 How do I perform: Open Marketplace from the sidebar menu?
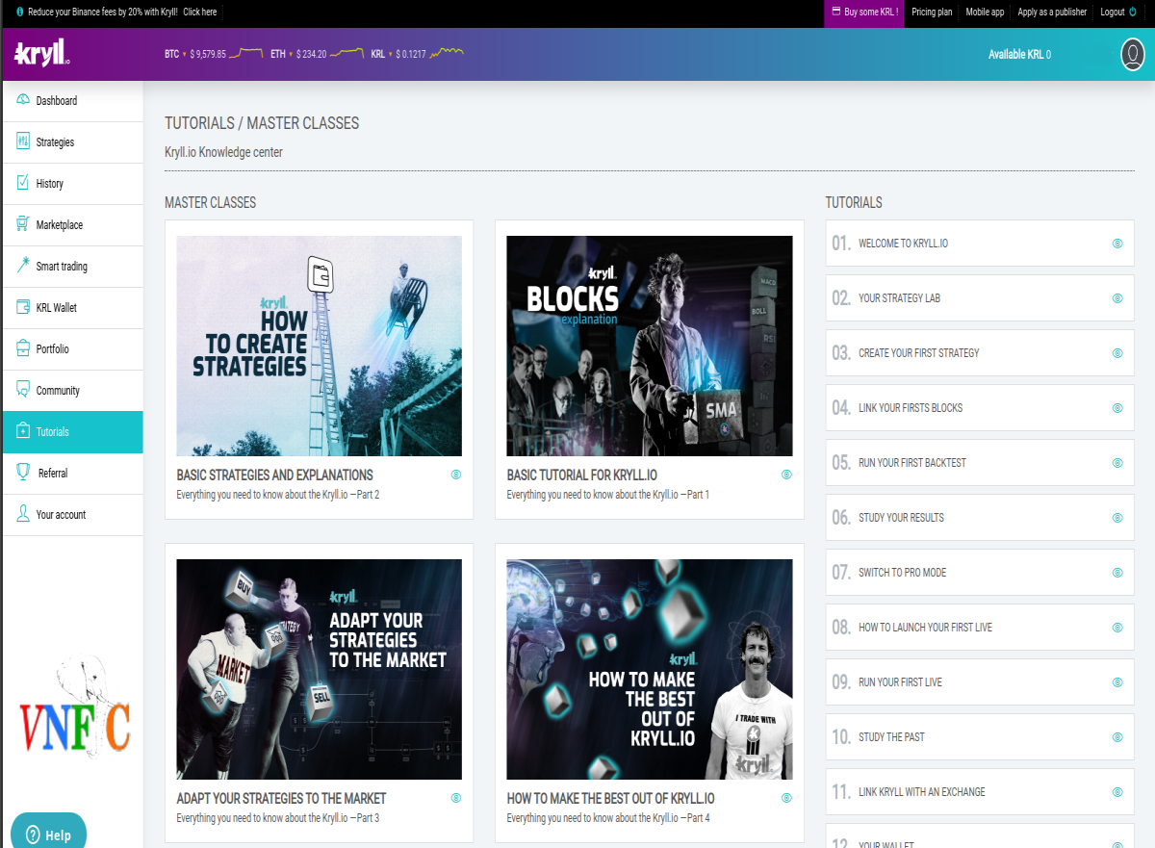72,225
